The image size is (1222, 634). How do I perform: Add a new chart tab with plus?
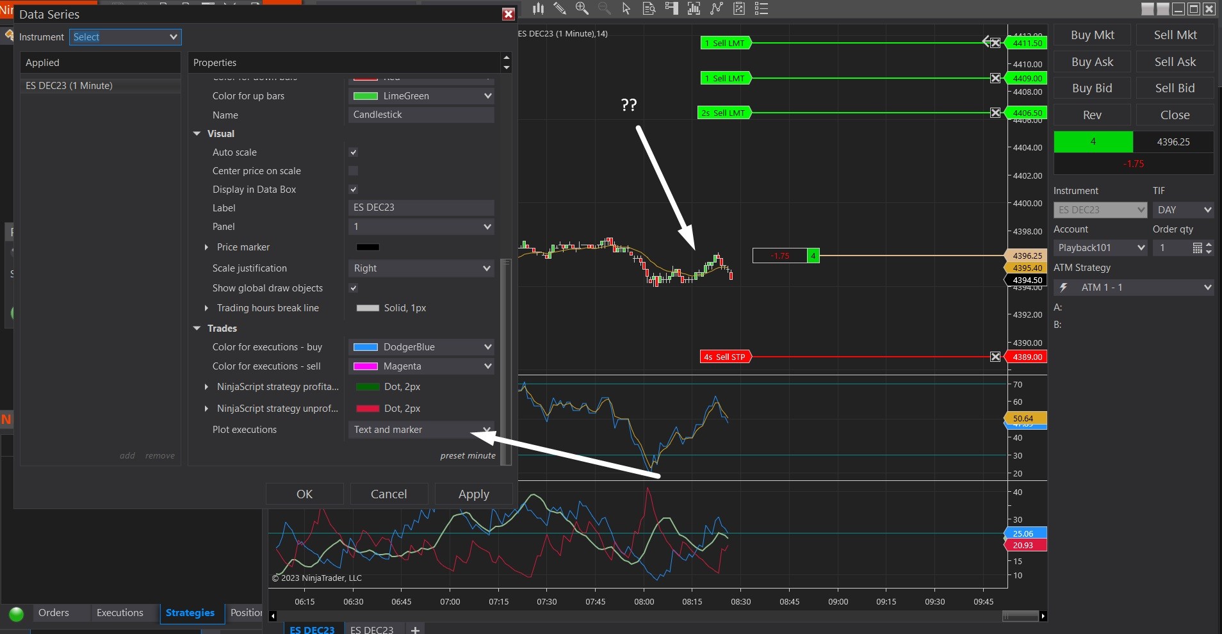point(415,630)
